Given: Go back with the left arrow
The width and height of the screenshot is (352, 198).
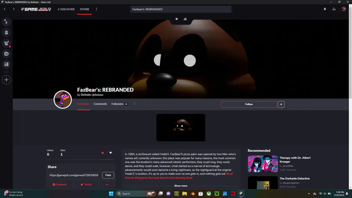Looking at the screenshot, I should click(x=4, y=9).
